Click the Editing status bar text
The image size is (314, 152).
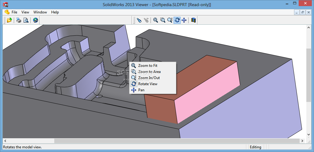pyautogui.click(x=255, y=147)
